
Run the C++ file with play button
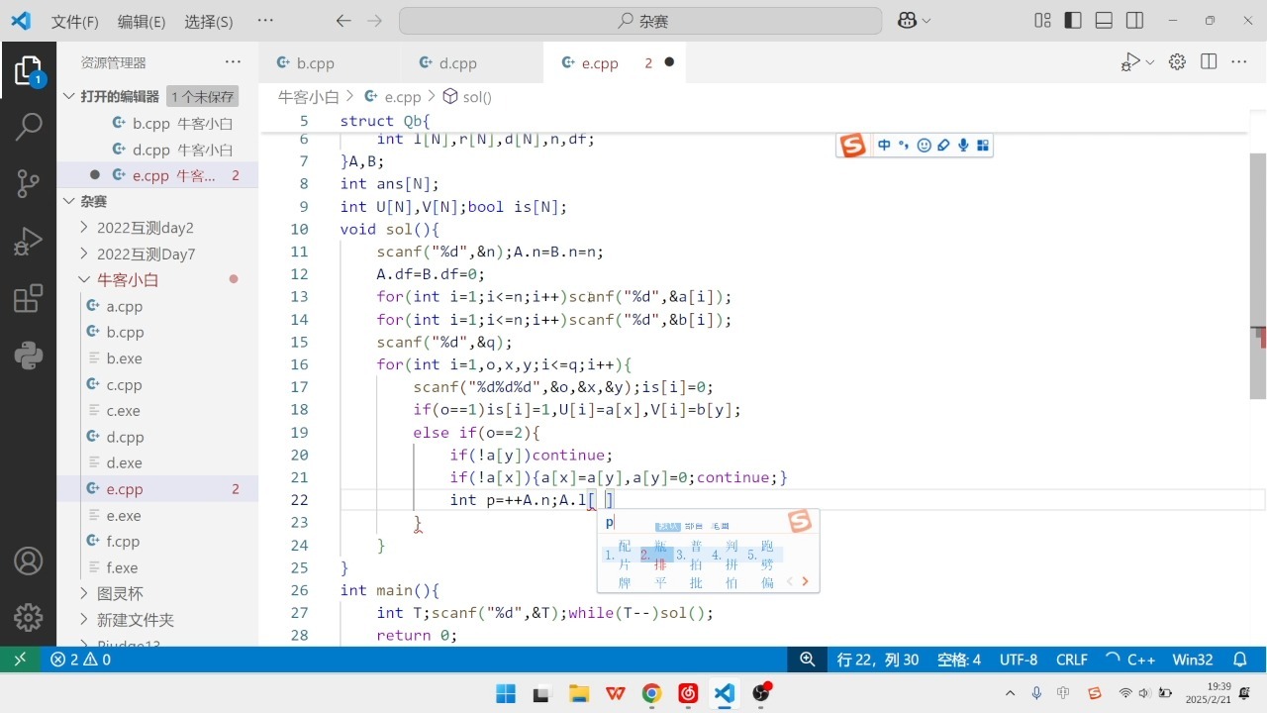click(1131, 62)
